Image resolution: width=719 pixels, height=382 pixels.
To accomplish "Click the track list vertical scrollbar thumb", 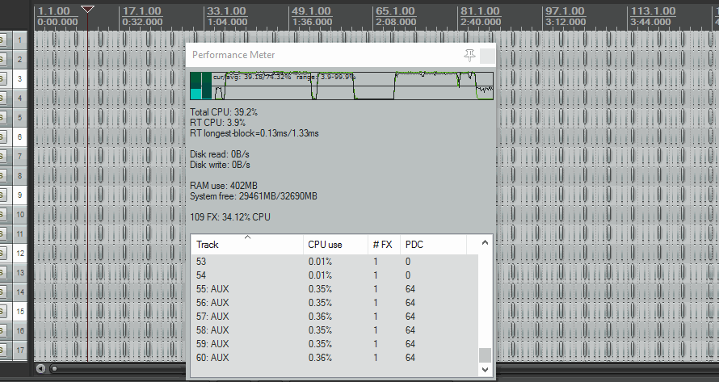I will (x=486, y=355).
